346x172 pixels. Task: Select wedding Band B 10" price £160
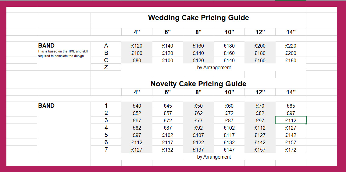[229, 53]
